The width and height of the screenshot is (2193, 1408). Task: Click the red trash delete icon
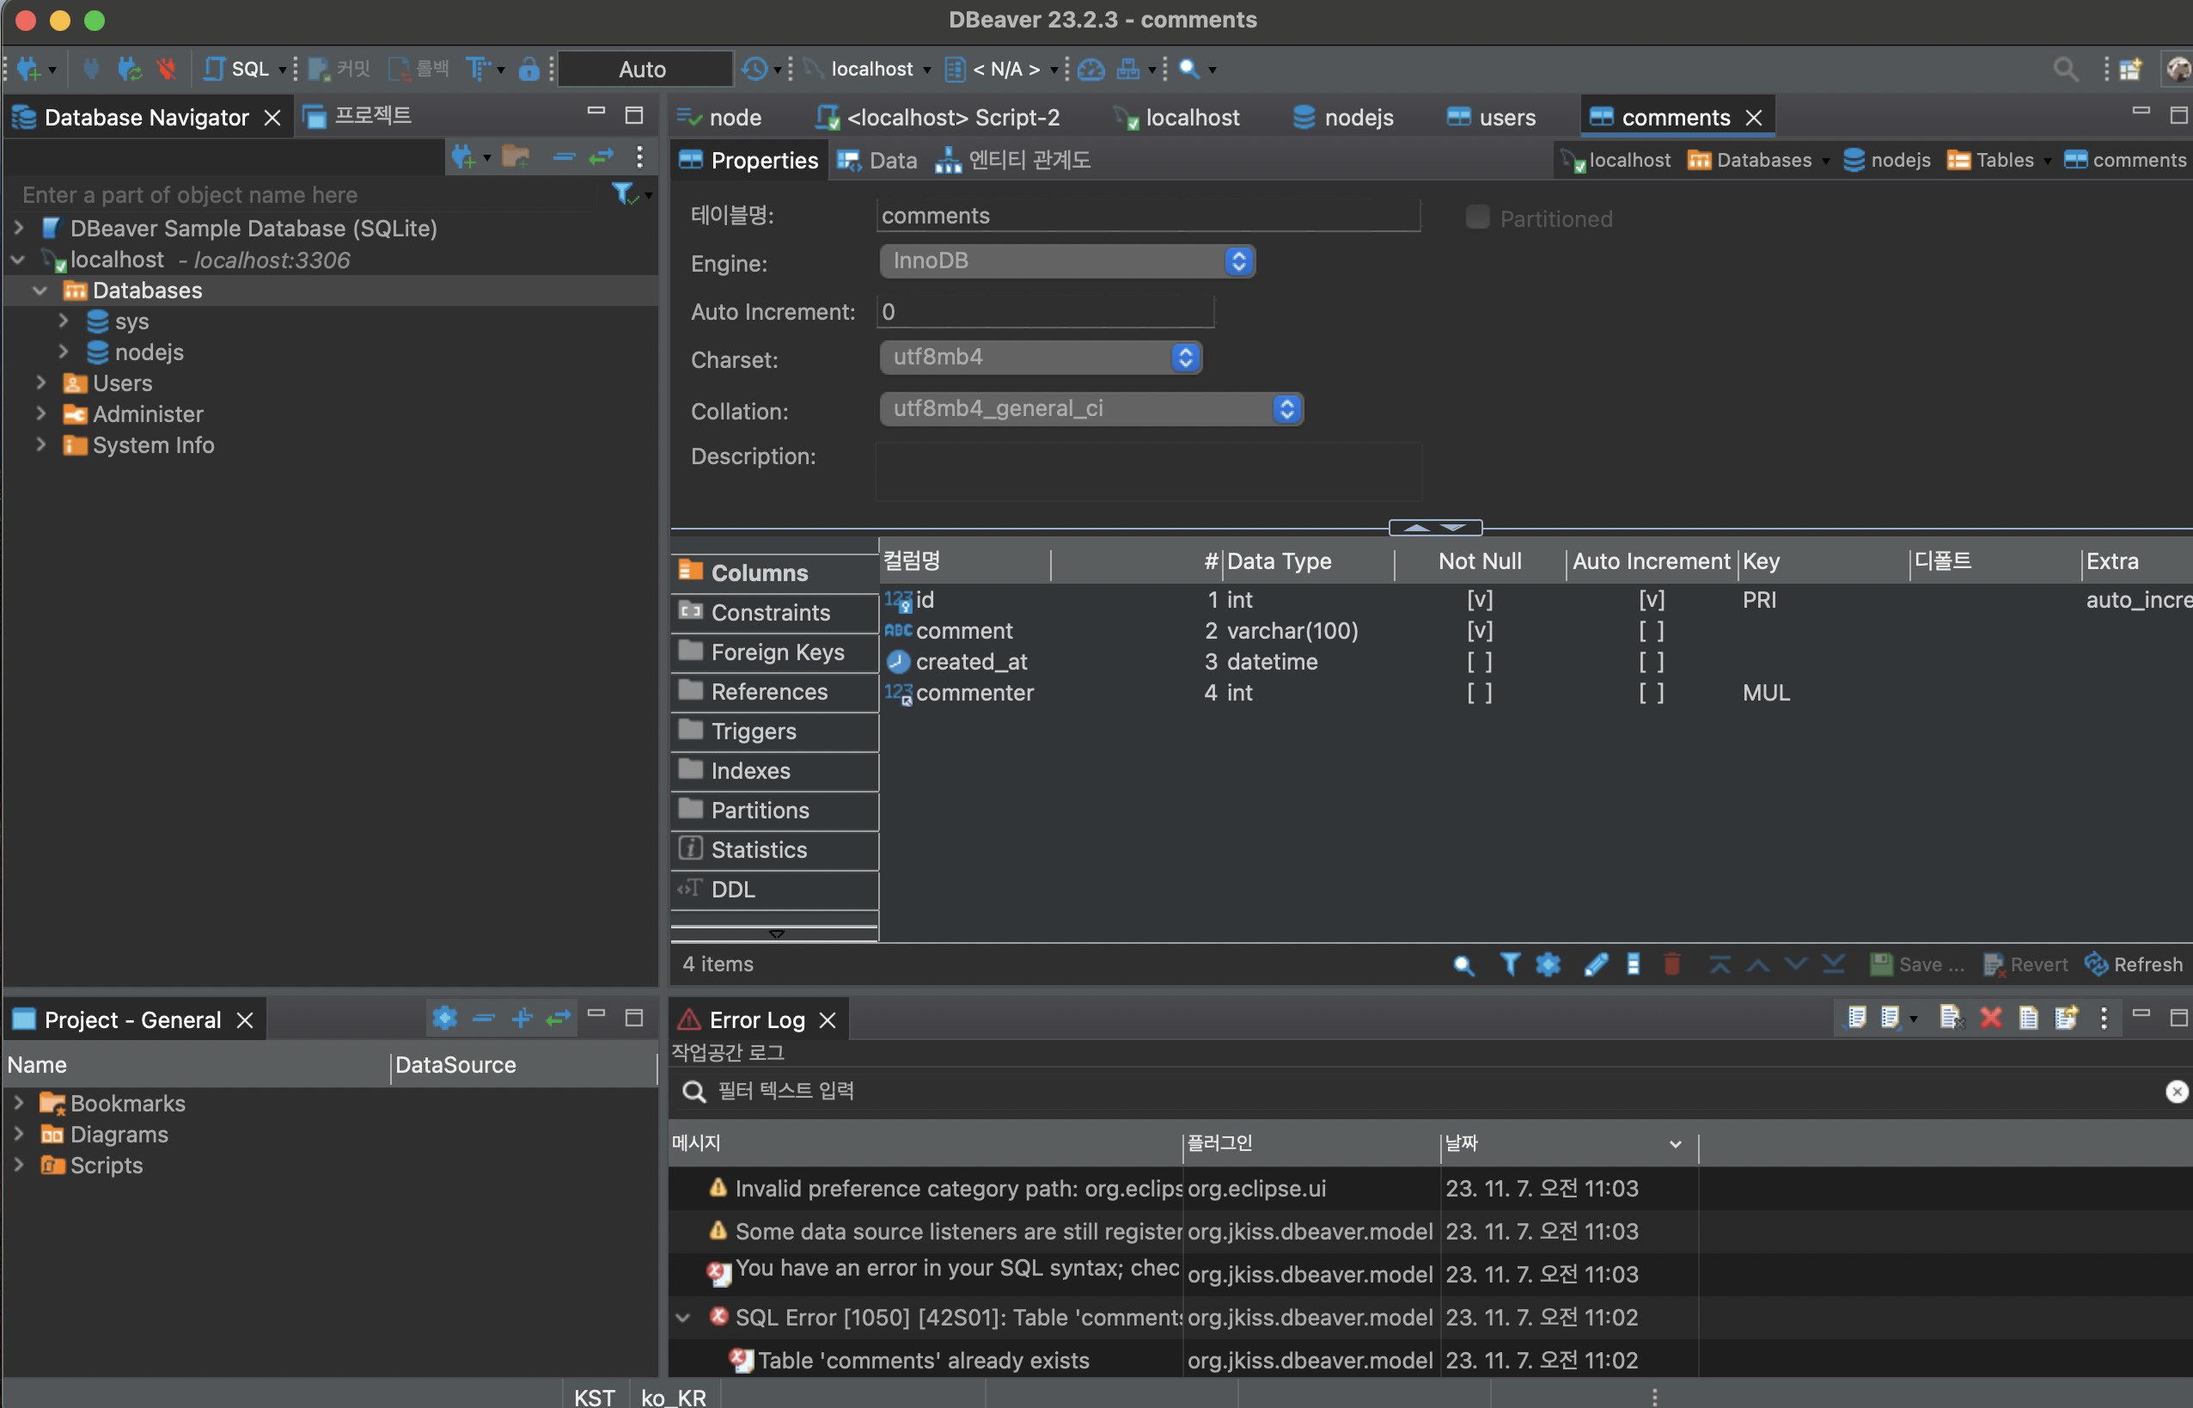tap(1672, 964)
